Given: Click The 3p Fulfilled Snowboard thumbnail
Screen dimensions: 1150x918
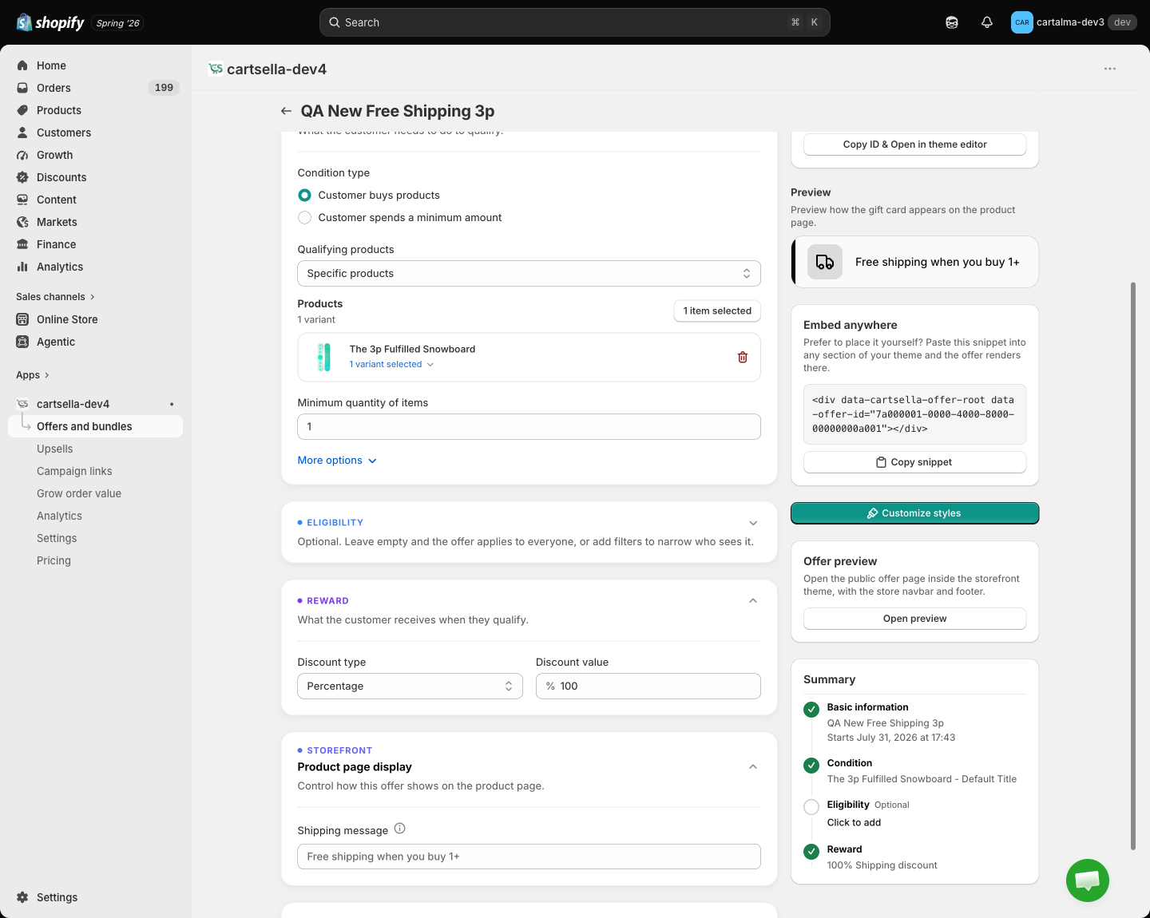Looking at the screenshot, I should (323, 357).
